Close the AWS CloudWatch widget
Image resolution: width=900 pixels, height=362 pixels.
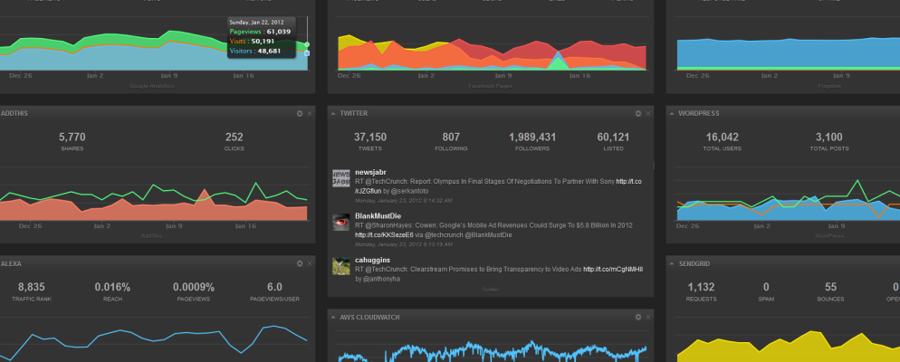click(x=647, y=318)
